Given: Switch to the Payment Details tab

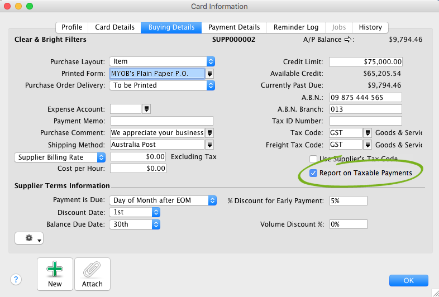Looking at the screenshot, I should (x=234, y=27).
